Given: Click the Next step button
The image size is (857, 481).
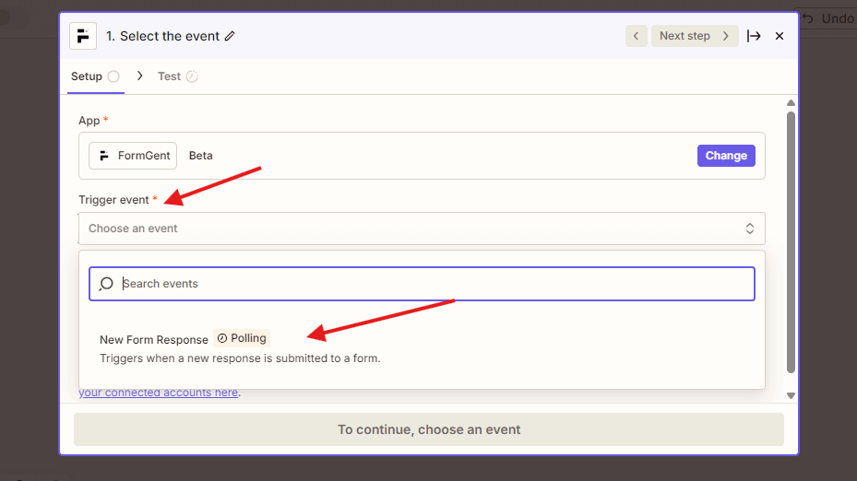Looking at the screenshot, I should click(x=694, y=36).
